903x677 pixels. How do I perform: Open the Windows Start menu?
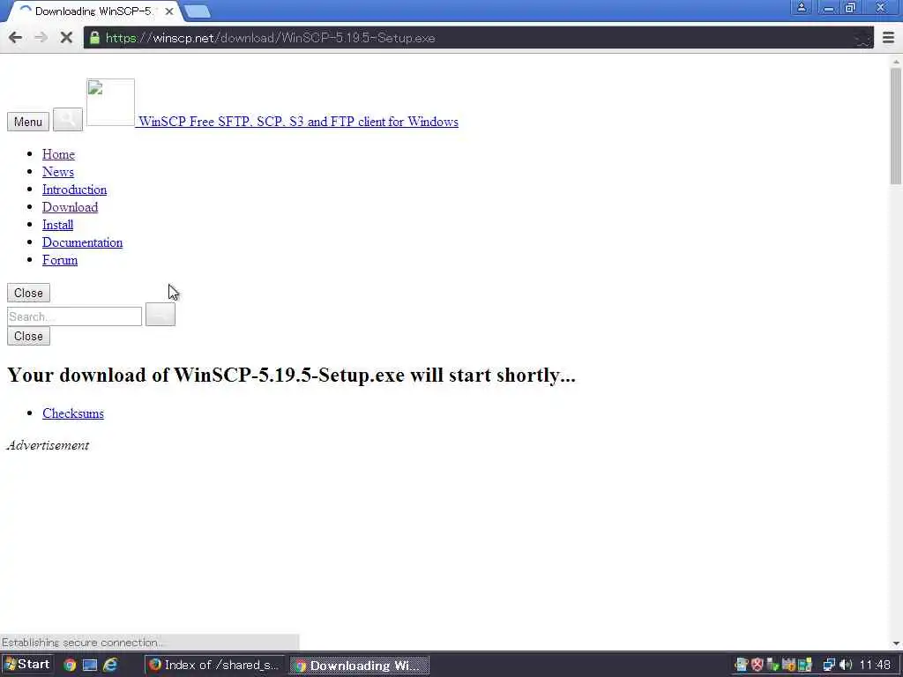(x=26, y=665)
